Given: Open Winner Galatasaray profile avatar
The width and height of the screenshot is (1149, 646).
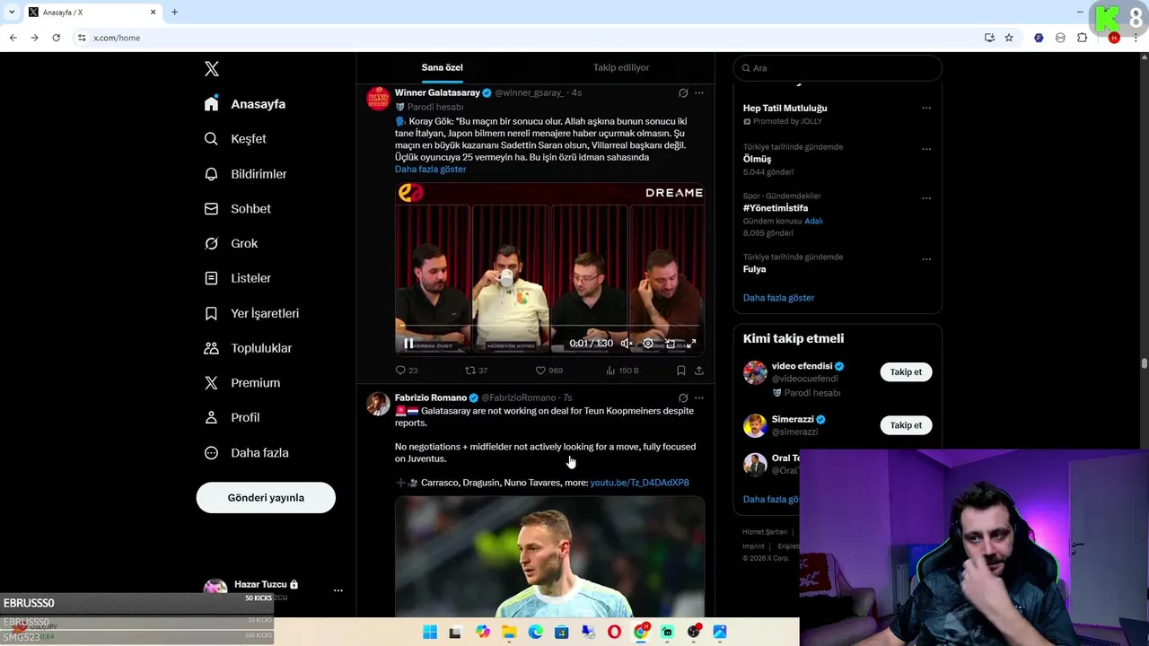Looking at the screenshot, I should pyautogui.click(x=378, y=99).
